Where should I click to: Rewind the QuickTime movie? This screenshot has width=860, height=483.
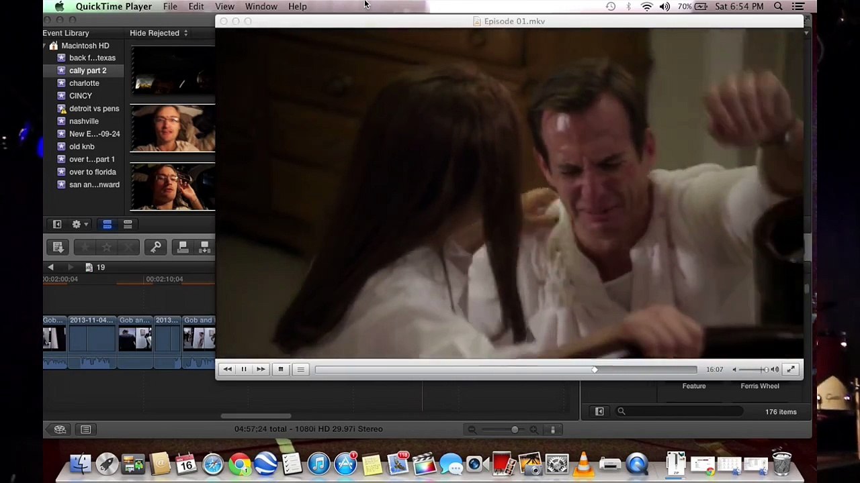pyautogui.click(x=227, y=370)
